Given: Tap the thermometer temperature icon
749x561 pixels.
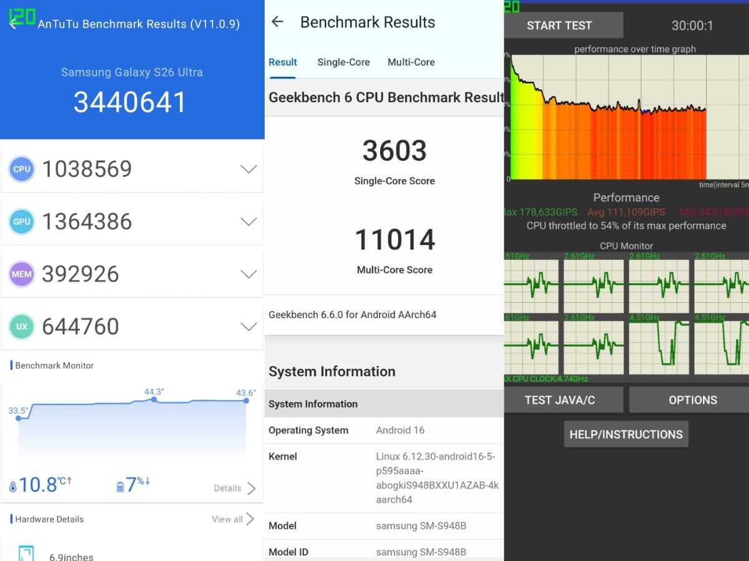Looking at the screenshot, I should tap(13, 487).
